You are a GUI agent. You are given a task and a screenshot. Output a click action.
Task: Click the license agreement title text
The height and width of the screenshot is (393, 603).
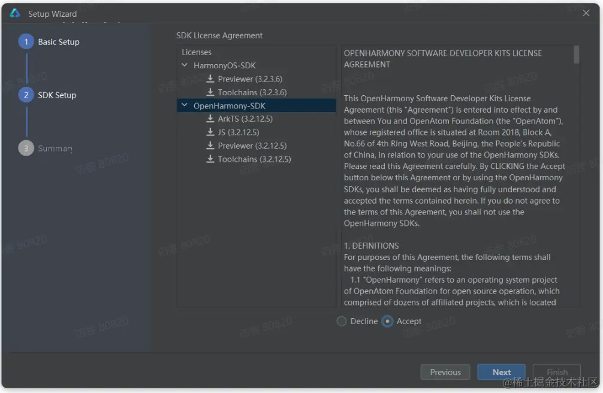(442, 59)
